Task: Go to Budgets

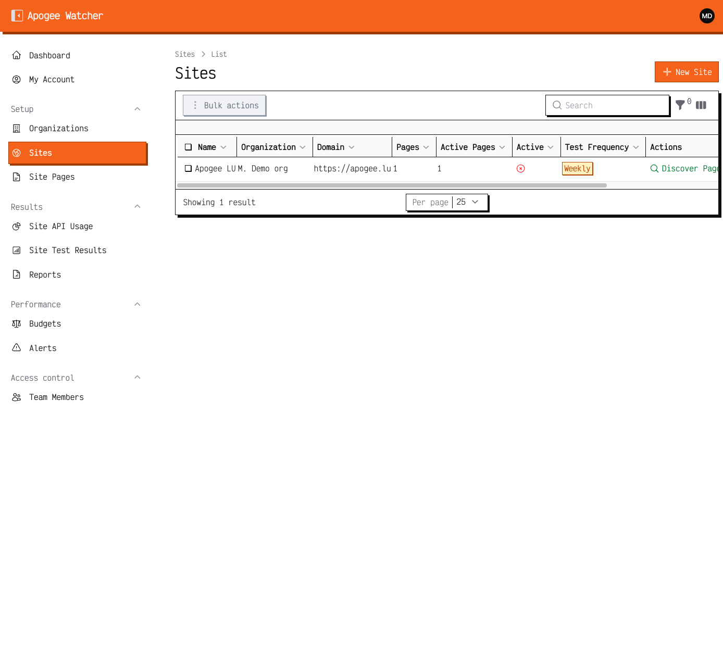Action: [77, 324]
